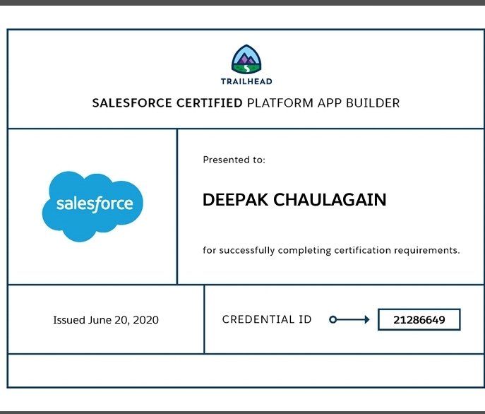Click the 'CREDENTIAL ID' label
This screenshot has width=485, height=414.
(x=267, y=319)
